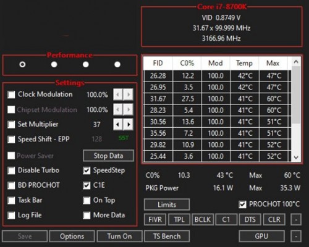Click the Max 35.3 W power value
This screenshot has width=309, height=247.
point(290,188)
